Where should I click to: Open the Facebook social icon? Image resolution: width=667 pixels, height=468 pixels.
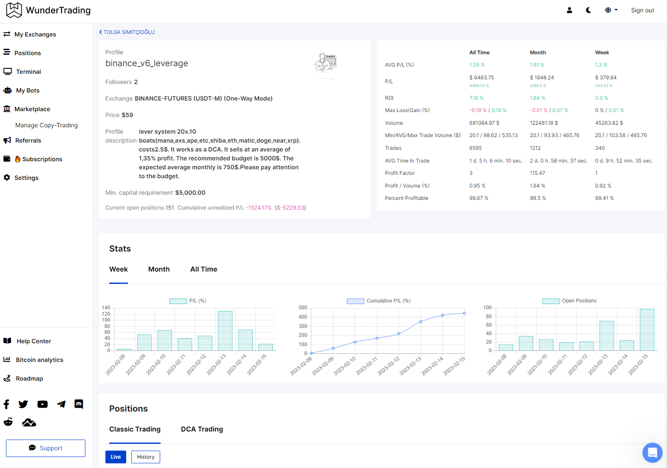click(6, 404)
